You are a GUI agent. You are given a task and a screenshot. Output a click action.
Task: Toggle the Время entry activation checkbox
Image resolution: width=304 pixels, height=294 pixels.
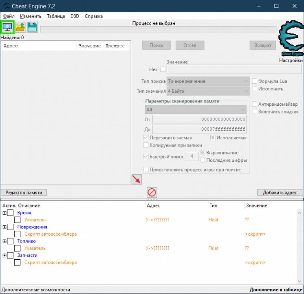click(11, 213)
